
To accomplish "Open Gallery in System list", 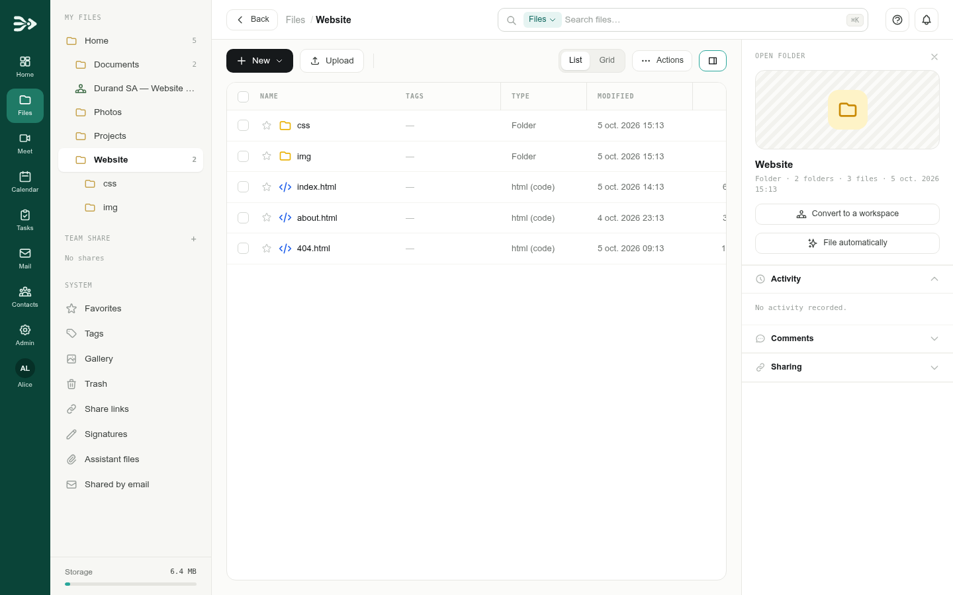I will tap(131, 359).
